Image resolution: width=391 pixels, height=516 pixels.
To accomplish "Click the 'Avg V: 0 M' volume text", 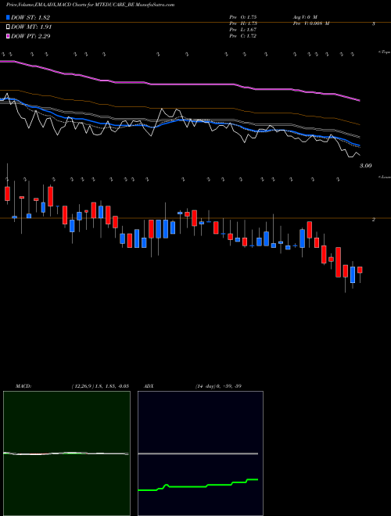I will (304, 16).
